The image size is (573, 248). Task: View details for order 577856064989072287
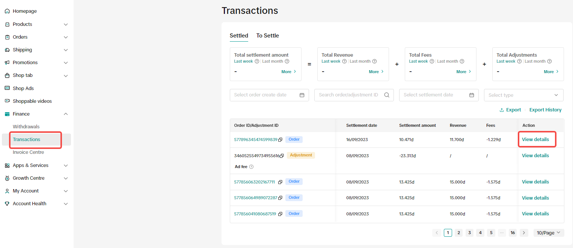pos(535,198)
